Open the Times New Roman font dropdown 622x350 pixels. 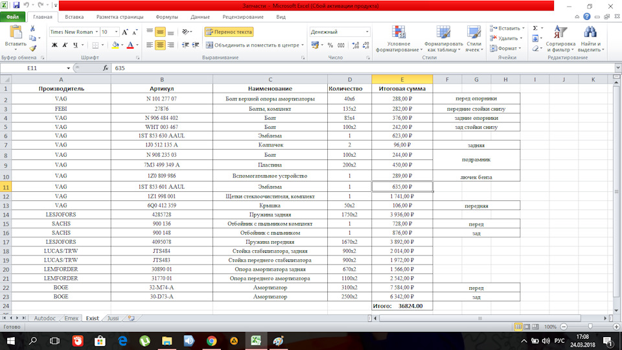coord(97,32)
